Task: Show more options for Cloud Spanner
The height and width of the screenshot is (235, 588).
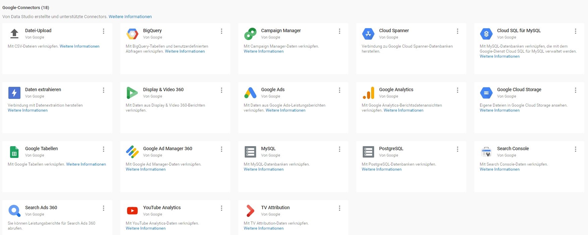Action: pyautogui.click(x=458, y=31)
